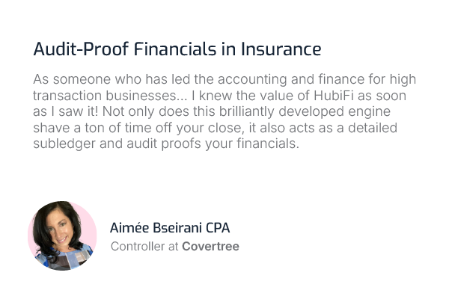Click the surname "Bseirani"
This screenshot has width=449, height=299.
177,228
